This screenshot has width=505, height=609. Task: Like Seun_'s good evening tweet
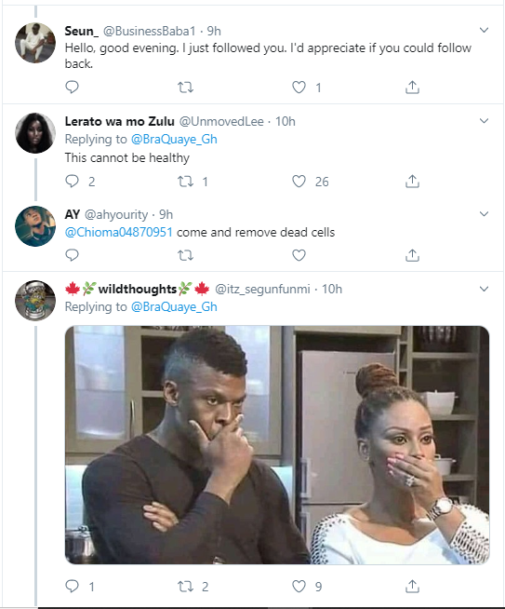(299, 88)
